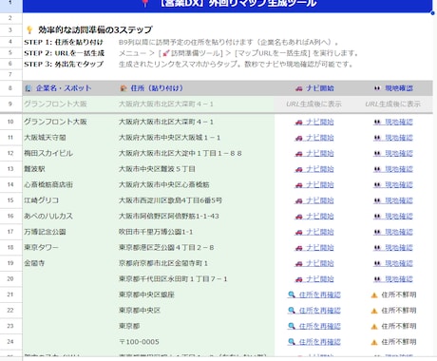Select row header 10
Image resolution: width=437 pixels, height=361 pixels.
pos(10,122)
